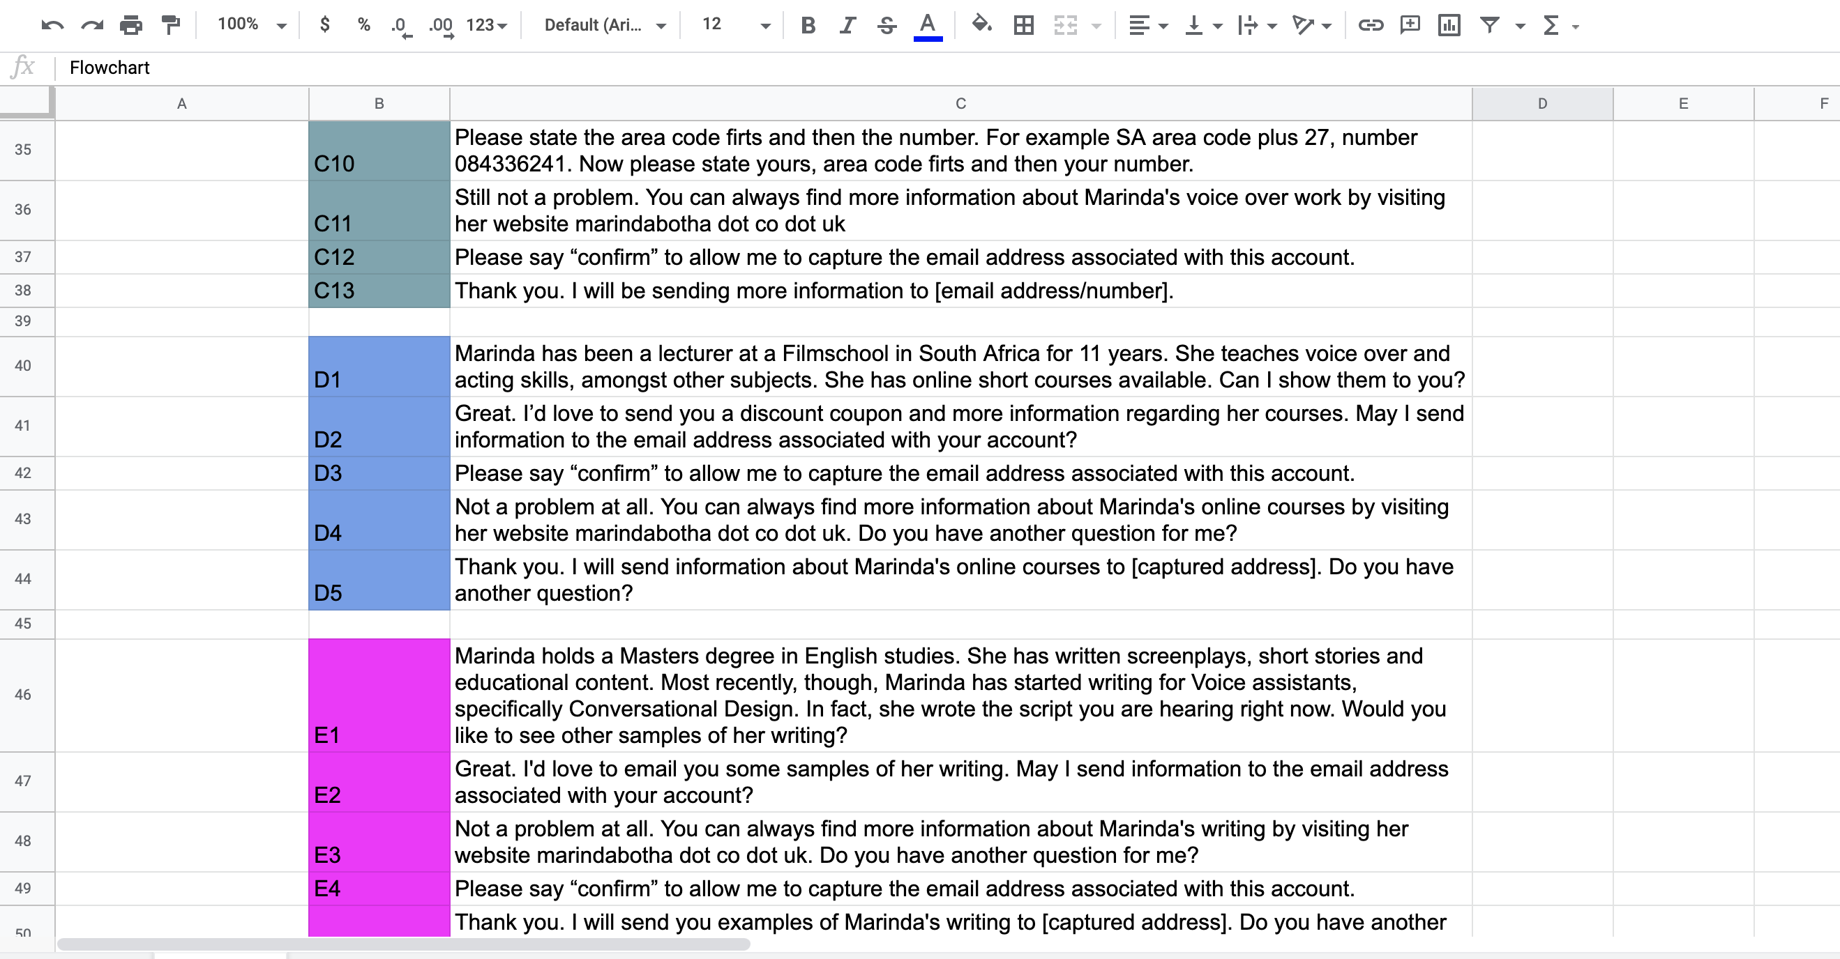Click the Insert link icon

(x=1370, y=25)
